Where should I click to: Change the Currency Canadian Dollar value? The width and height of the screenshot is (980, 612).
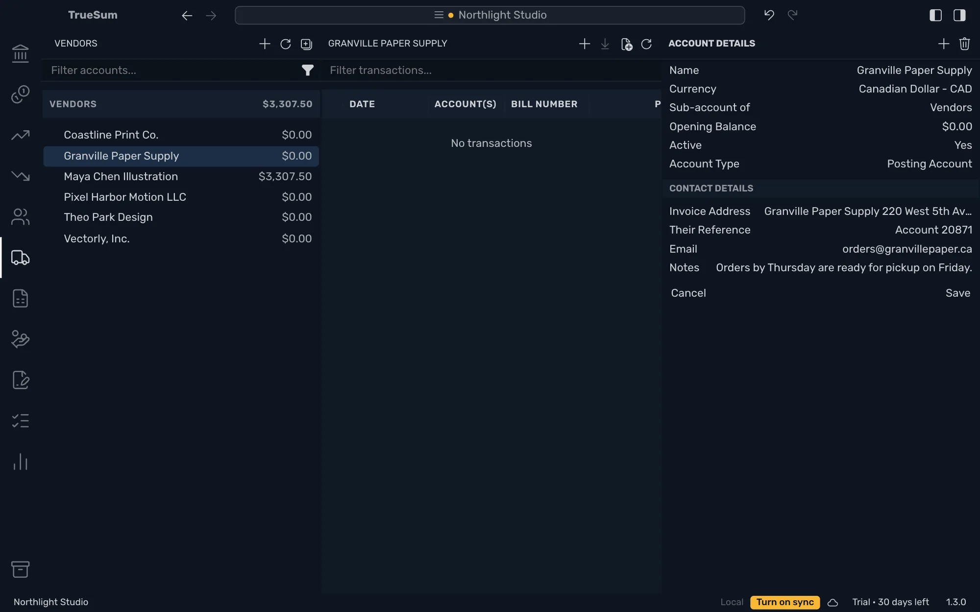[915, 89]
